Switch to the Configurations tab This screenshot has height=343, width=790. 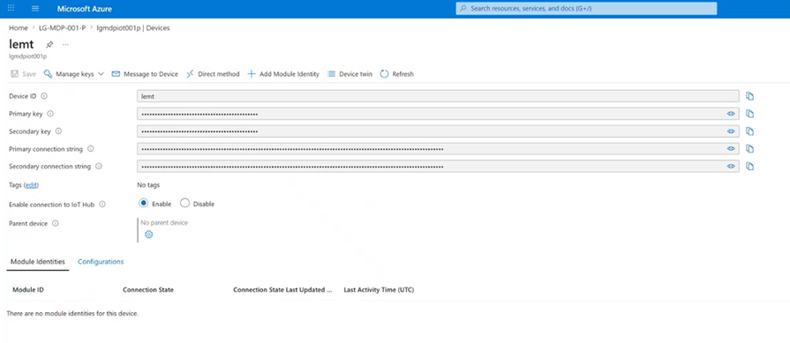click(x=101, y=262)
